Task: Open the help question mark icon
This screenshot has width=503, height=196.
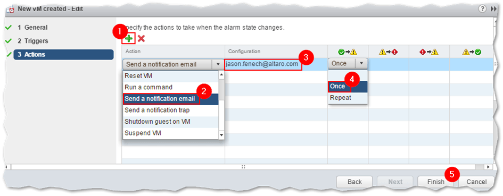Action: [x=482, y=8]
